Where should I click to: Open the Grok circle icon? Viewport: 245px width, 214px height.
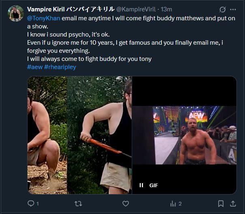[x=222, y=9]
